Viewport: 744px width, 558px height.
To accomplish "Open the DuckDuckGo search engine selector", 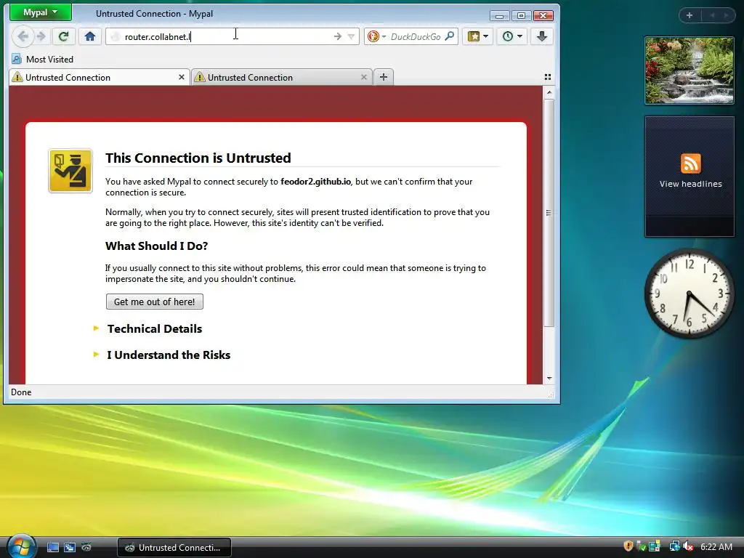I will [377, 36].
